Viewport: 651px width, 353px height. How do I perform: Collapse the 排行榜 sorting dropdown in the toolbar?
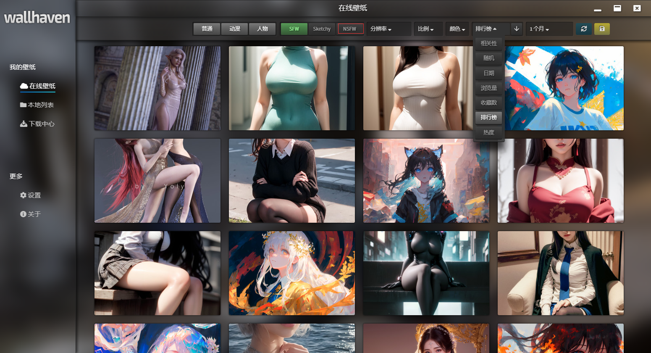pyautogui.click(x=491, y=29)
